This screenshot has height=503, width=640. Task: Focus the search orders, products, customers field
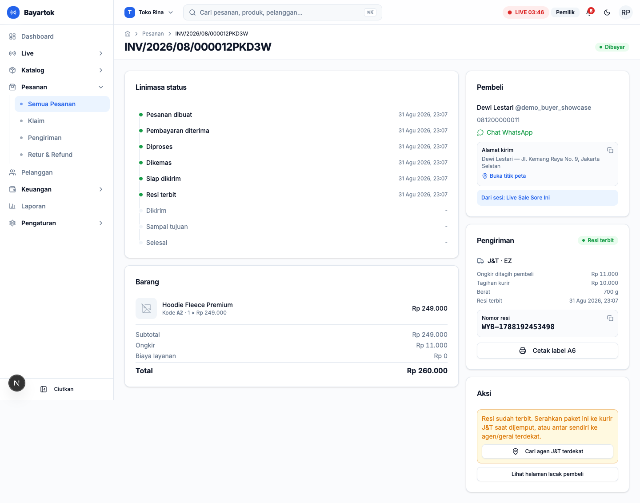click(283, 12)
